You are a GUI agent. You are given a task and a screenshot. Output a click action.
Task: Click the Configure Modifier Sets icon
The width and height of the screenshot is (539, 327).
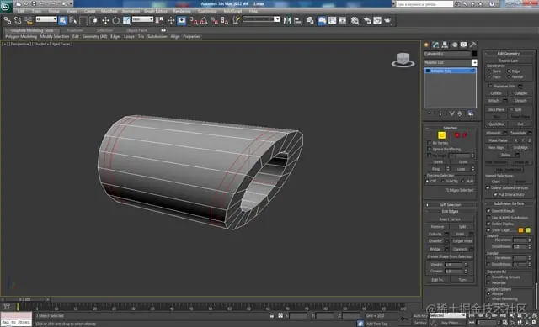pyautogui.click(x=471, y=113)
